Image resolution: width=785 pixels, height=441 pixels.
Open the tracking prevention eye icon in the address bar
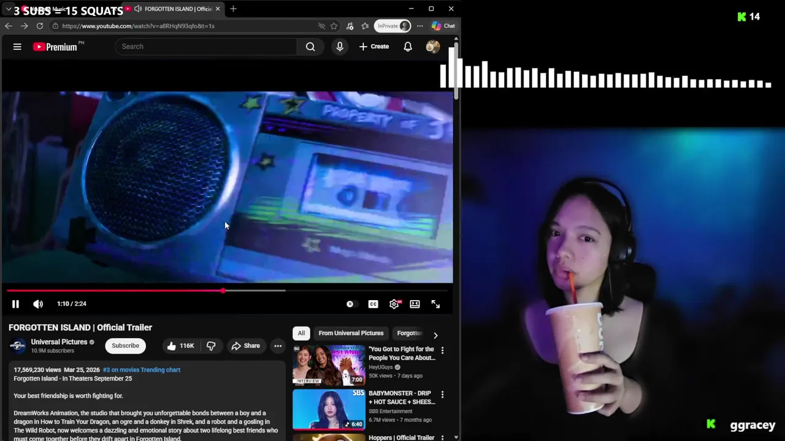321,26
